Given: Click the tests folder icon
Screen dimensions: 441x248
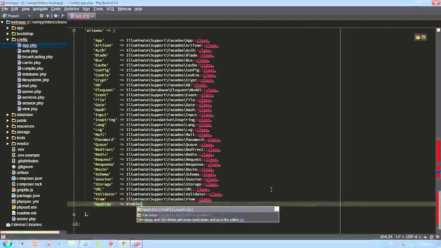Looking at the screenshot, I should point(14,138).
